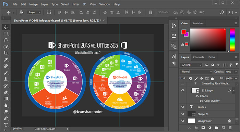This screenshot has width=240, height=132.
Task: Click Add layer mask button
Action: (x=203, y=128)
